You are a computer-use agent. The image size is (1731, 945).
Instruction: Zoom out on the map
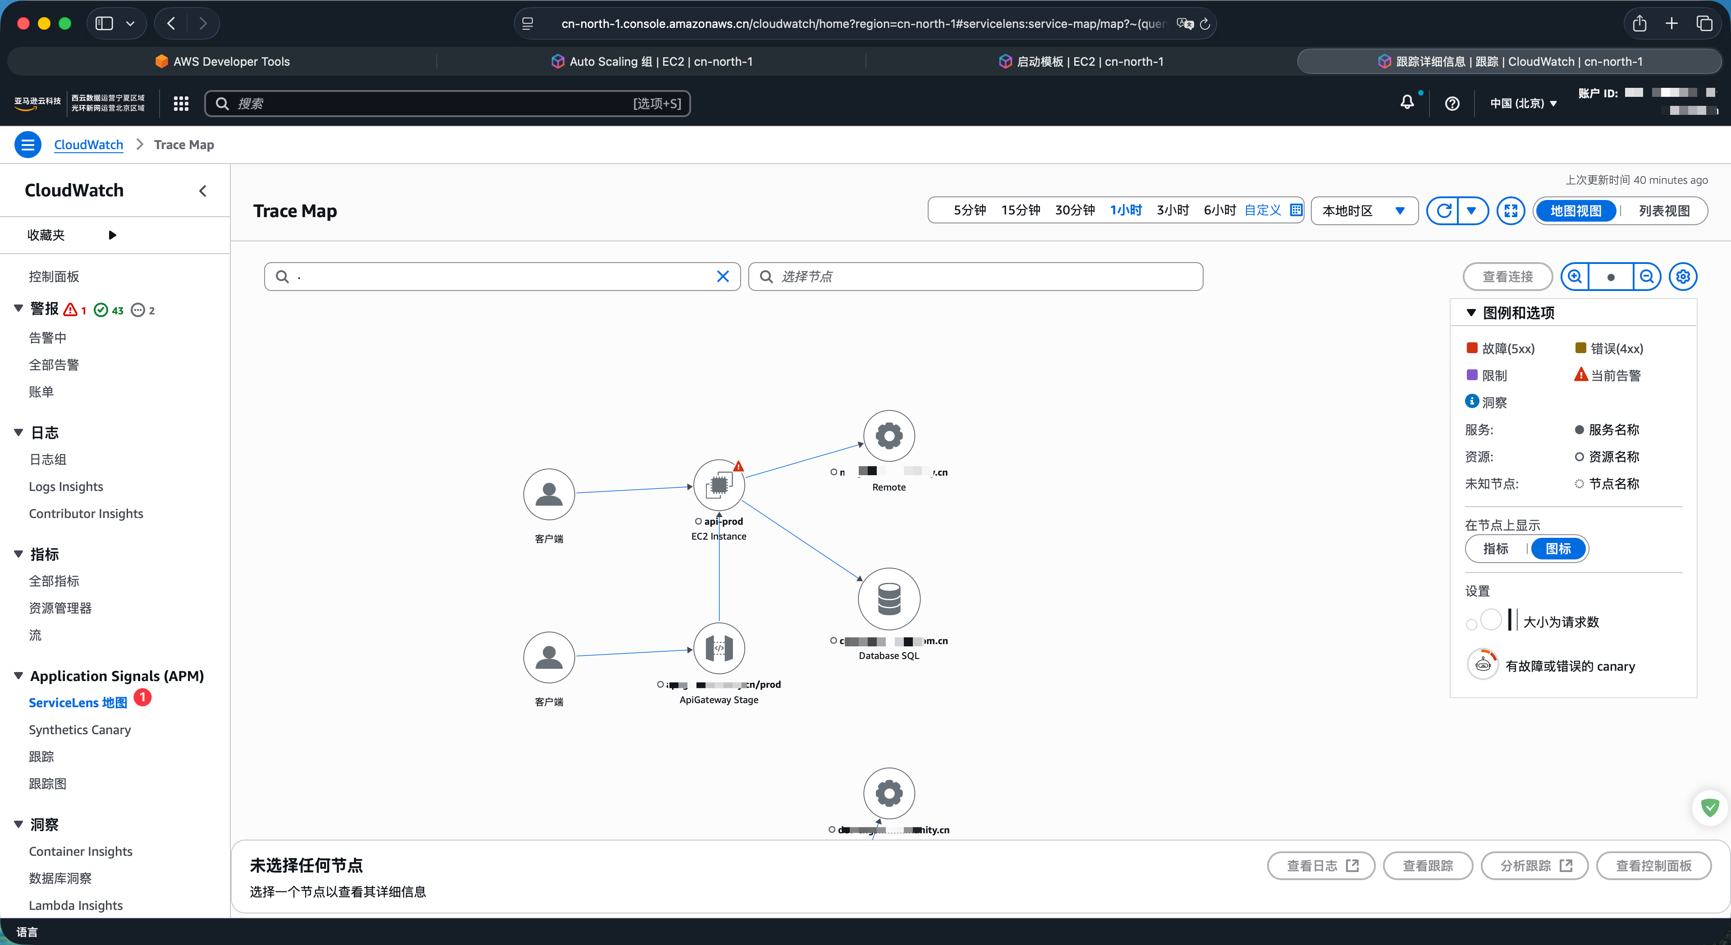pyautogui.click(x=1646, y=277)
